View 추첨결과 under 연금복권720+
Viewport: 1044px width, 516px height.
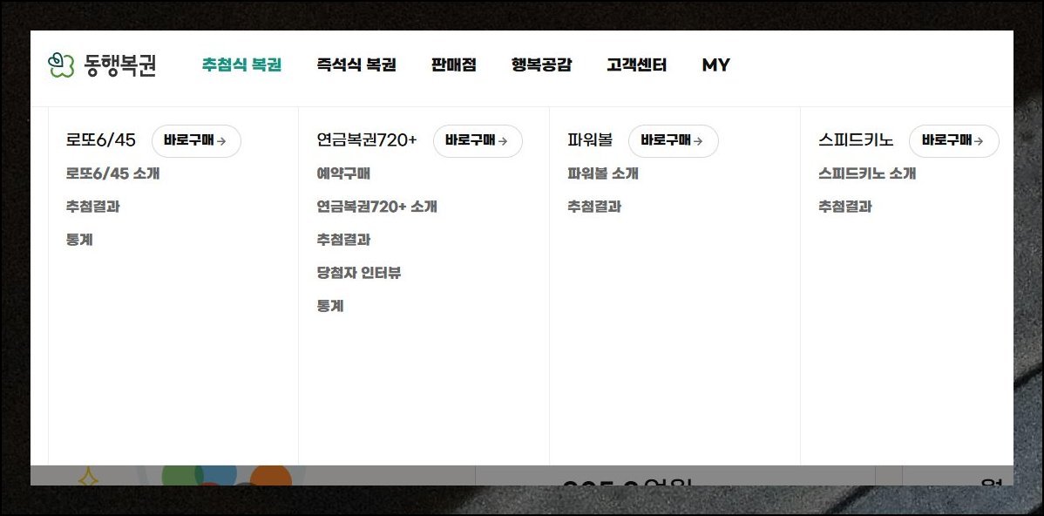(x=343, y=241)
